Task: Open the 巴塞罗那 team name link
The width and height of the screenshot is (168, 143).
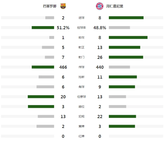Action: [50, 6]
